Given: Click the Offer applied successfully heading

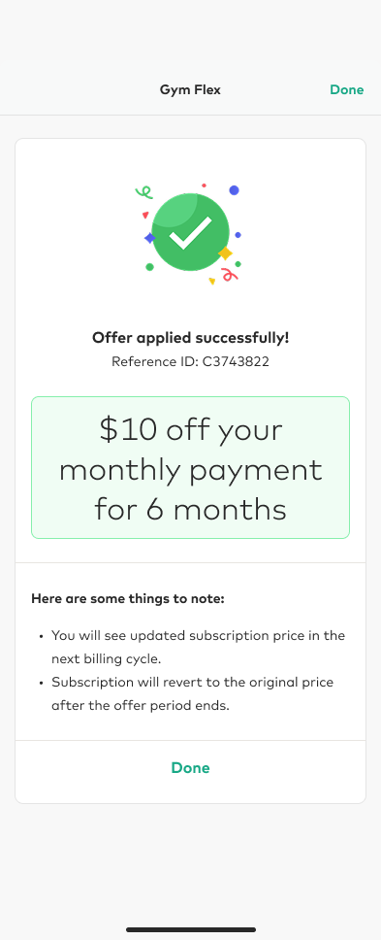Looking at the screenshot, I should (x=190, y=338).
